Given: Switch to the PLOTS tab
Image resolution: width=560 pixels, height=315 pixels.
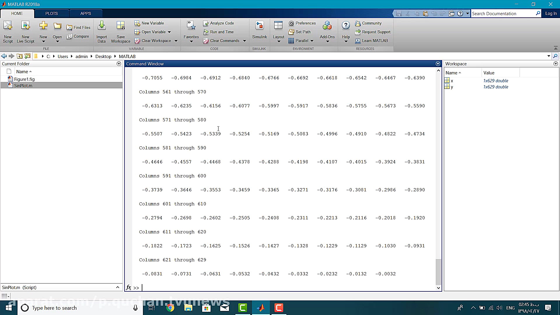Looking at the screenshot, I should tap(51, 13).
